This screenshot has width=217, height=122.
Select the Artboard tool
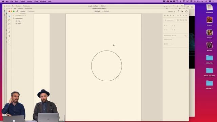point(9,41)
